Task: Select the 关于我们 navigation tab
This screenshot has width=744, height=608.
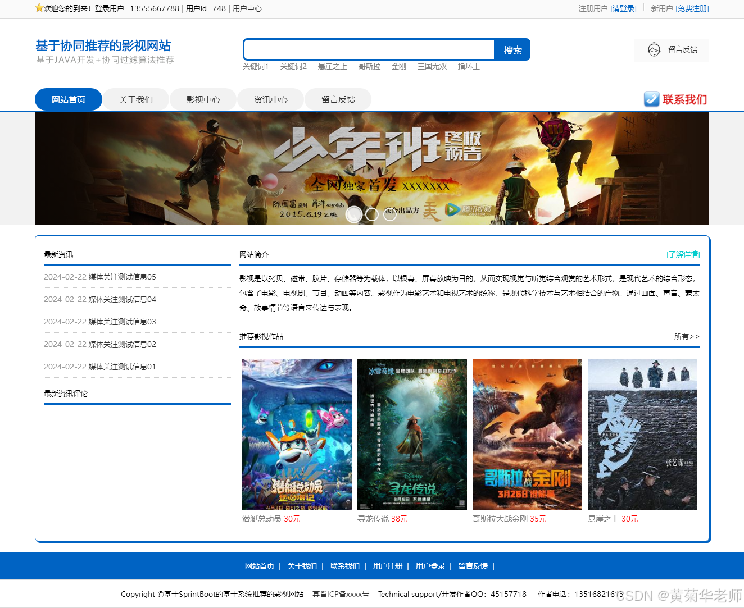Action: click(x=135, y=99)
